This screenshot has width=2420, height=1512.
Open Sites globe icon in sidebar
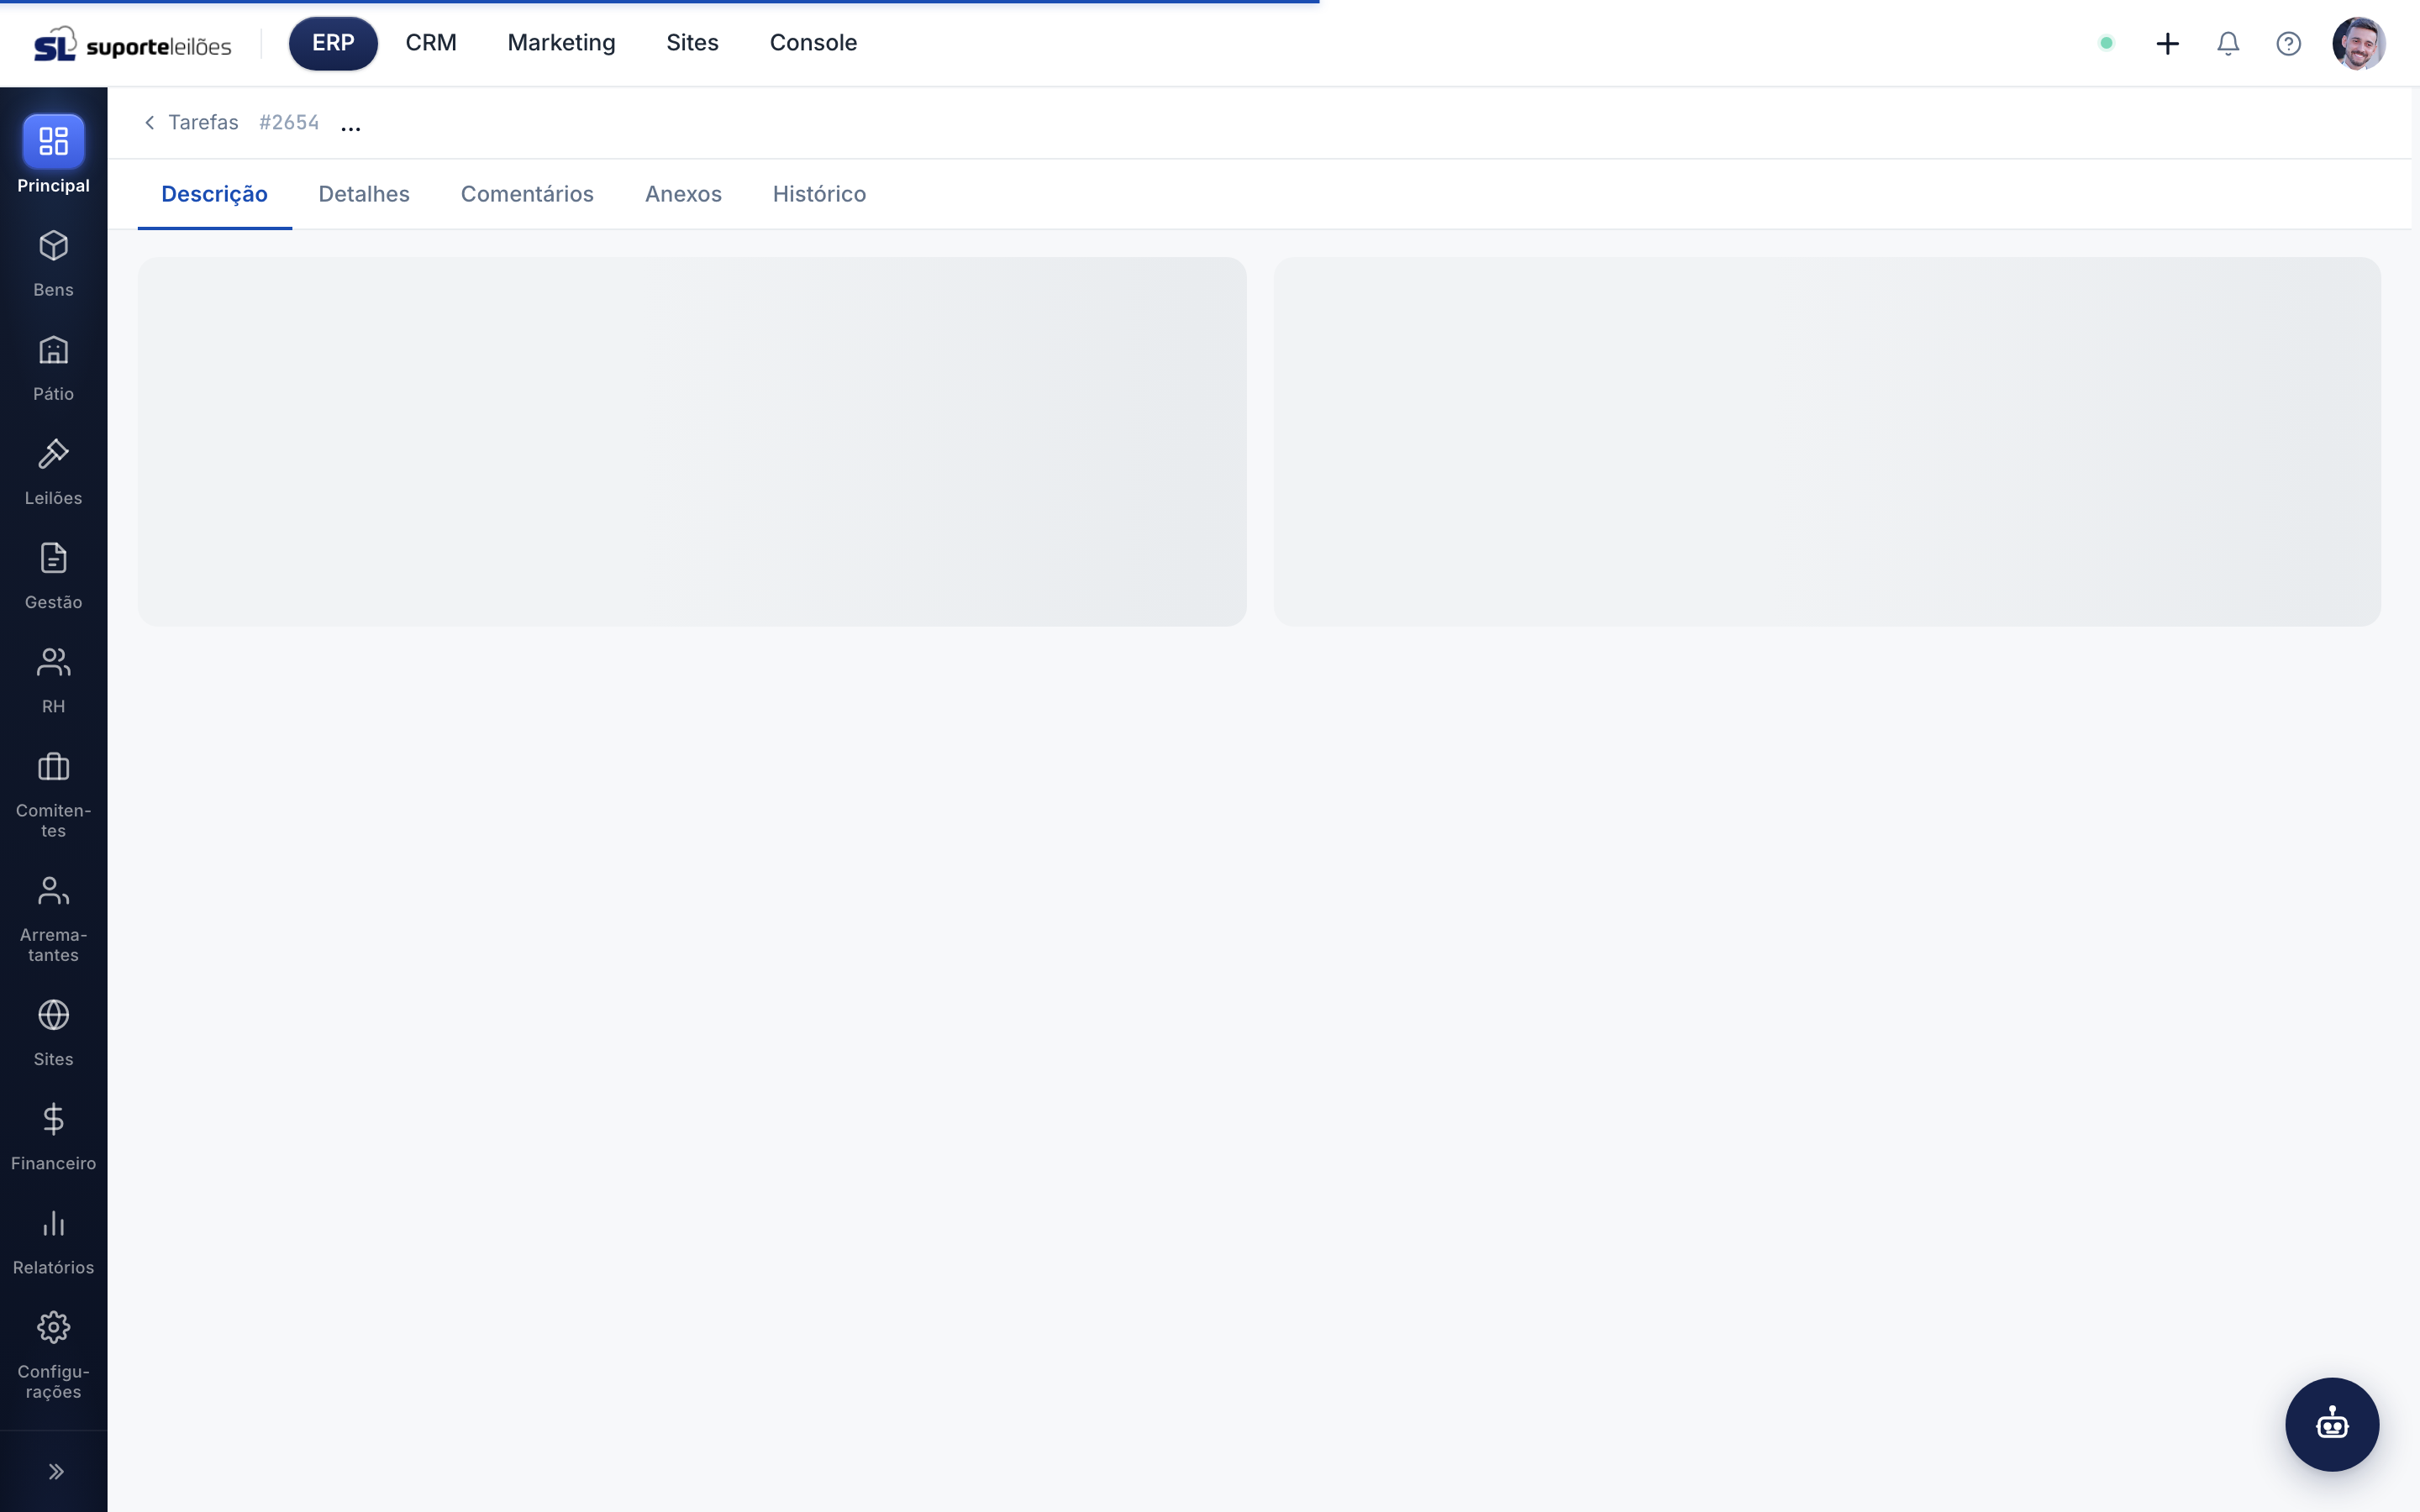[x=53, y=1015]
